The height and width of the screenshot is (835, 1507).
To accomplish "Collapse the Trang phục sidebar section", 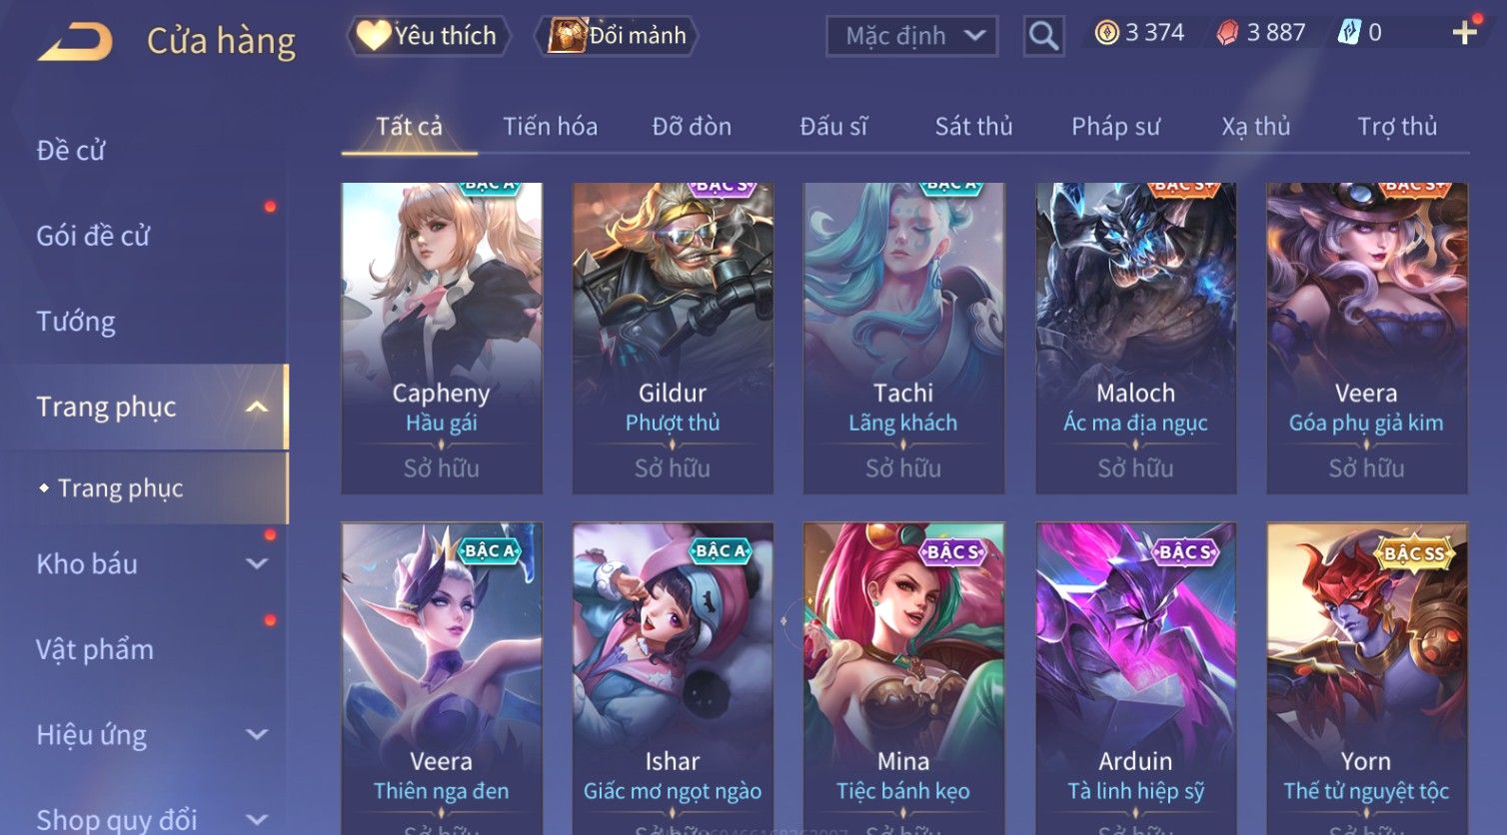I will [x=257, y=407].
